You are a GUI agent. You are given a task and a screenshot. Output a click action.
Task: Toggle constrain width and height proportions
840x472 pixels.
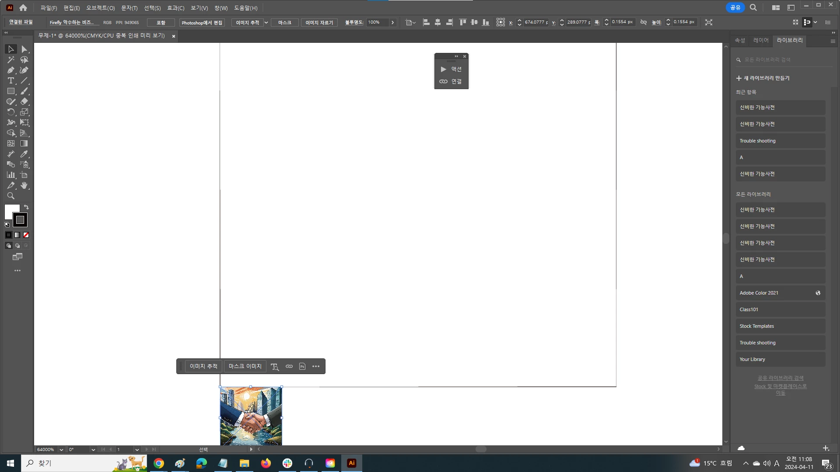click(644, 22)
